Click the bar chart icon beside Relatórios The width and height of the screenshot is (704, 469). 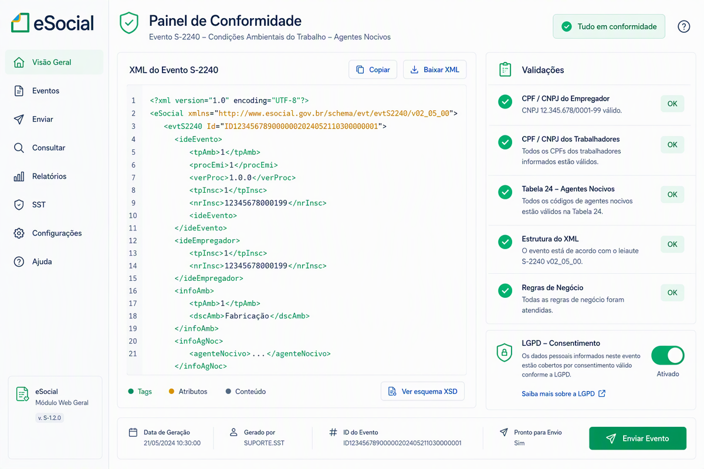click(x=19, y=176)
